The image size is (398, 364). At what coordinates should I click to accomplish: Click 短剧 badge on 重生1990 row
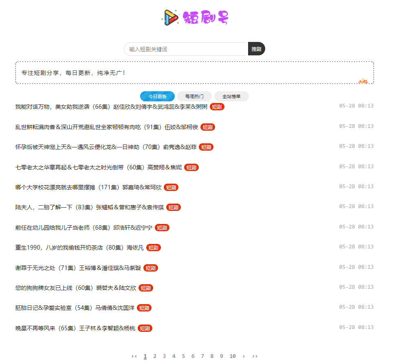(154, 248)
